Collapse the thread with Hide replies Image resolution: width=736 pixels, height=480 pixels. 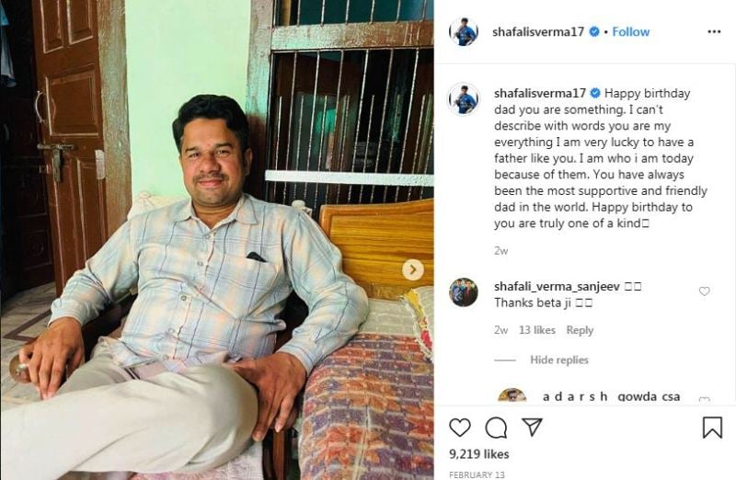pyautogui.click(x=559, y=360)
